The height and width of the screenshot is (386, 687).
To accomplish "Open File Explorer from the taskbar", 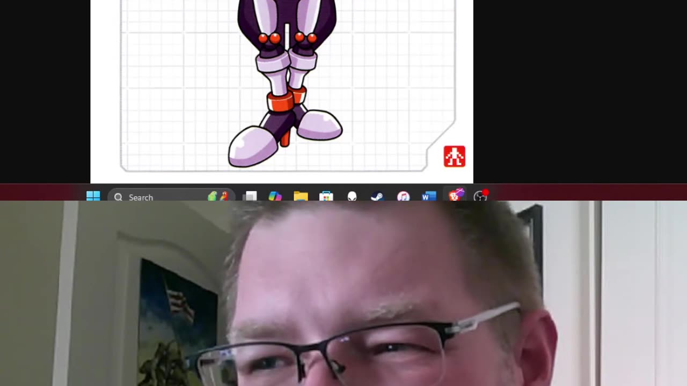I will click(301, 197).
